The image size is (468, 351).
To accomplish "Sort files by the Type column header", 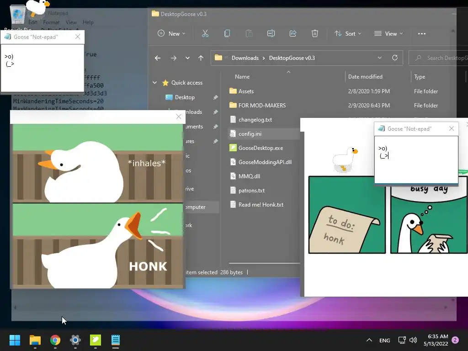I will (x=420, y=77).
